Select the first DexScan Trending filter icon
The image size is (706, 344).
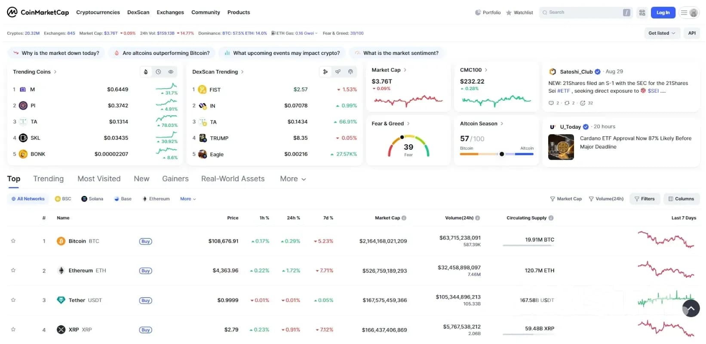[325, 72]
